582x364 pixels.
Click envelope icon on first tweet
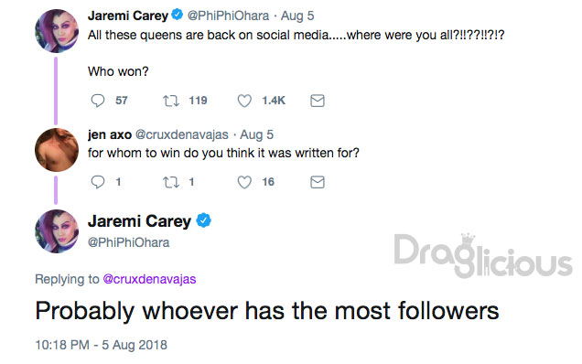318,101
